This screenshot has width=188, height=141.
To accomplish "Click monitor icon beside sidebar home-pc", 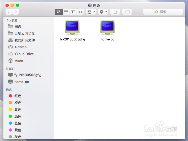I will [x=10, y=82].
